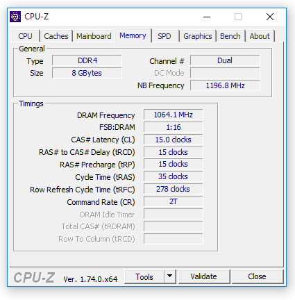The height and width of the screenshot is (300, 295).
Task: Click the Command Rate 2T value
Action: (173, 201)
